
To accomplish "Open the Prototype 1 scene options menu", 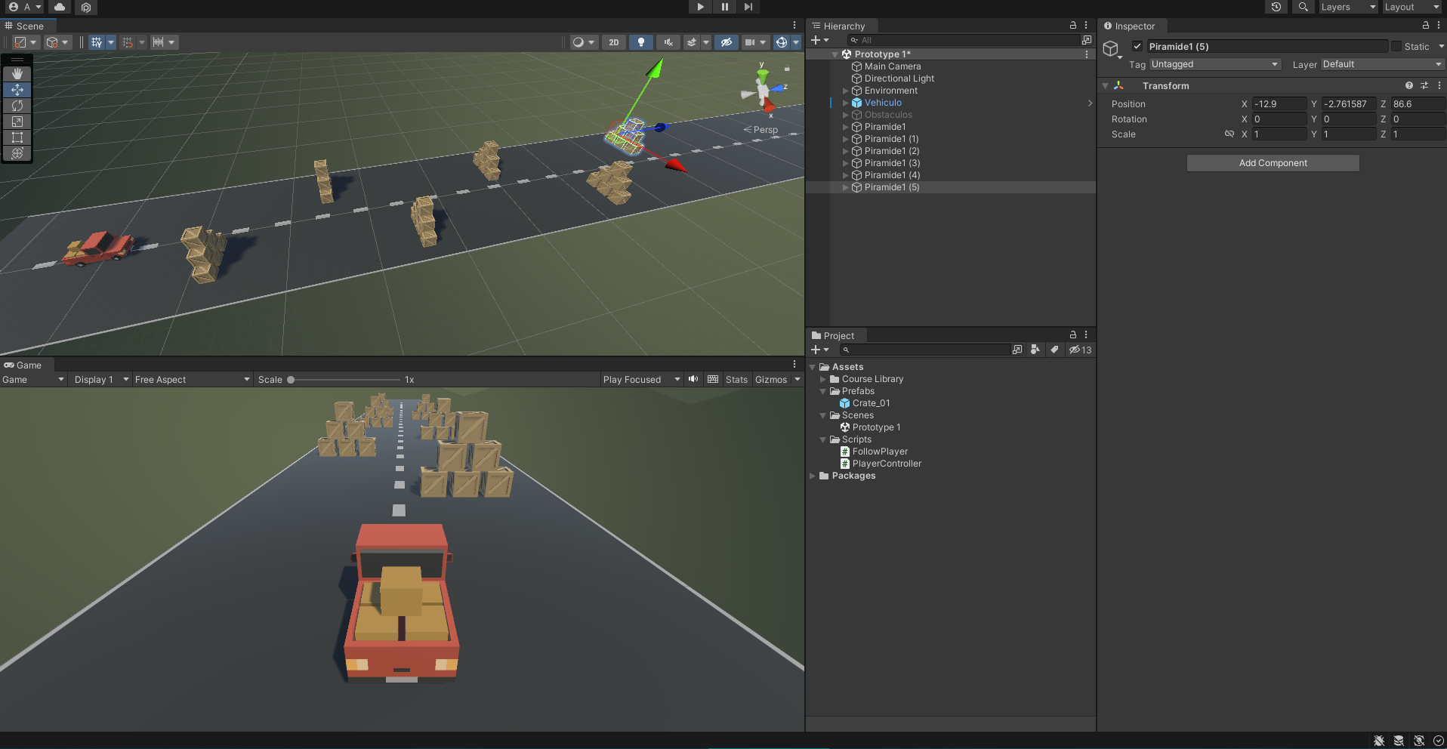I will point(1087,54).
